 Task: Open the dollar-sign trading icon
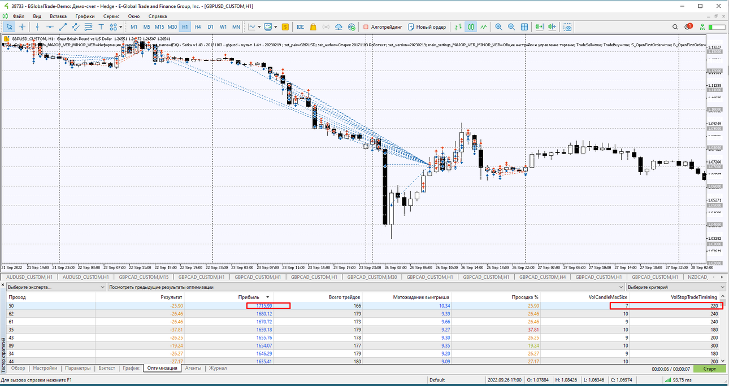coord(285,27)
